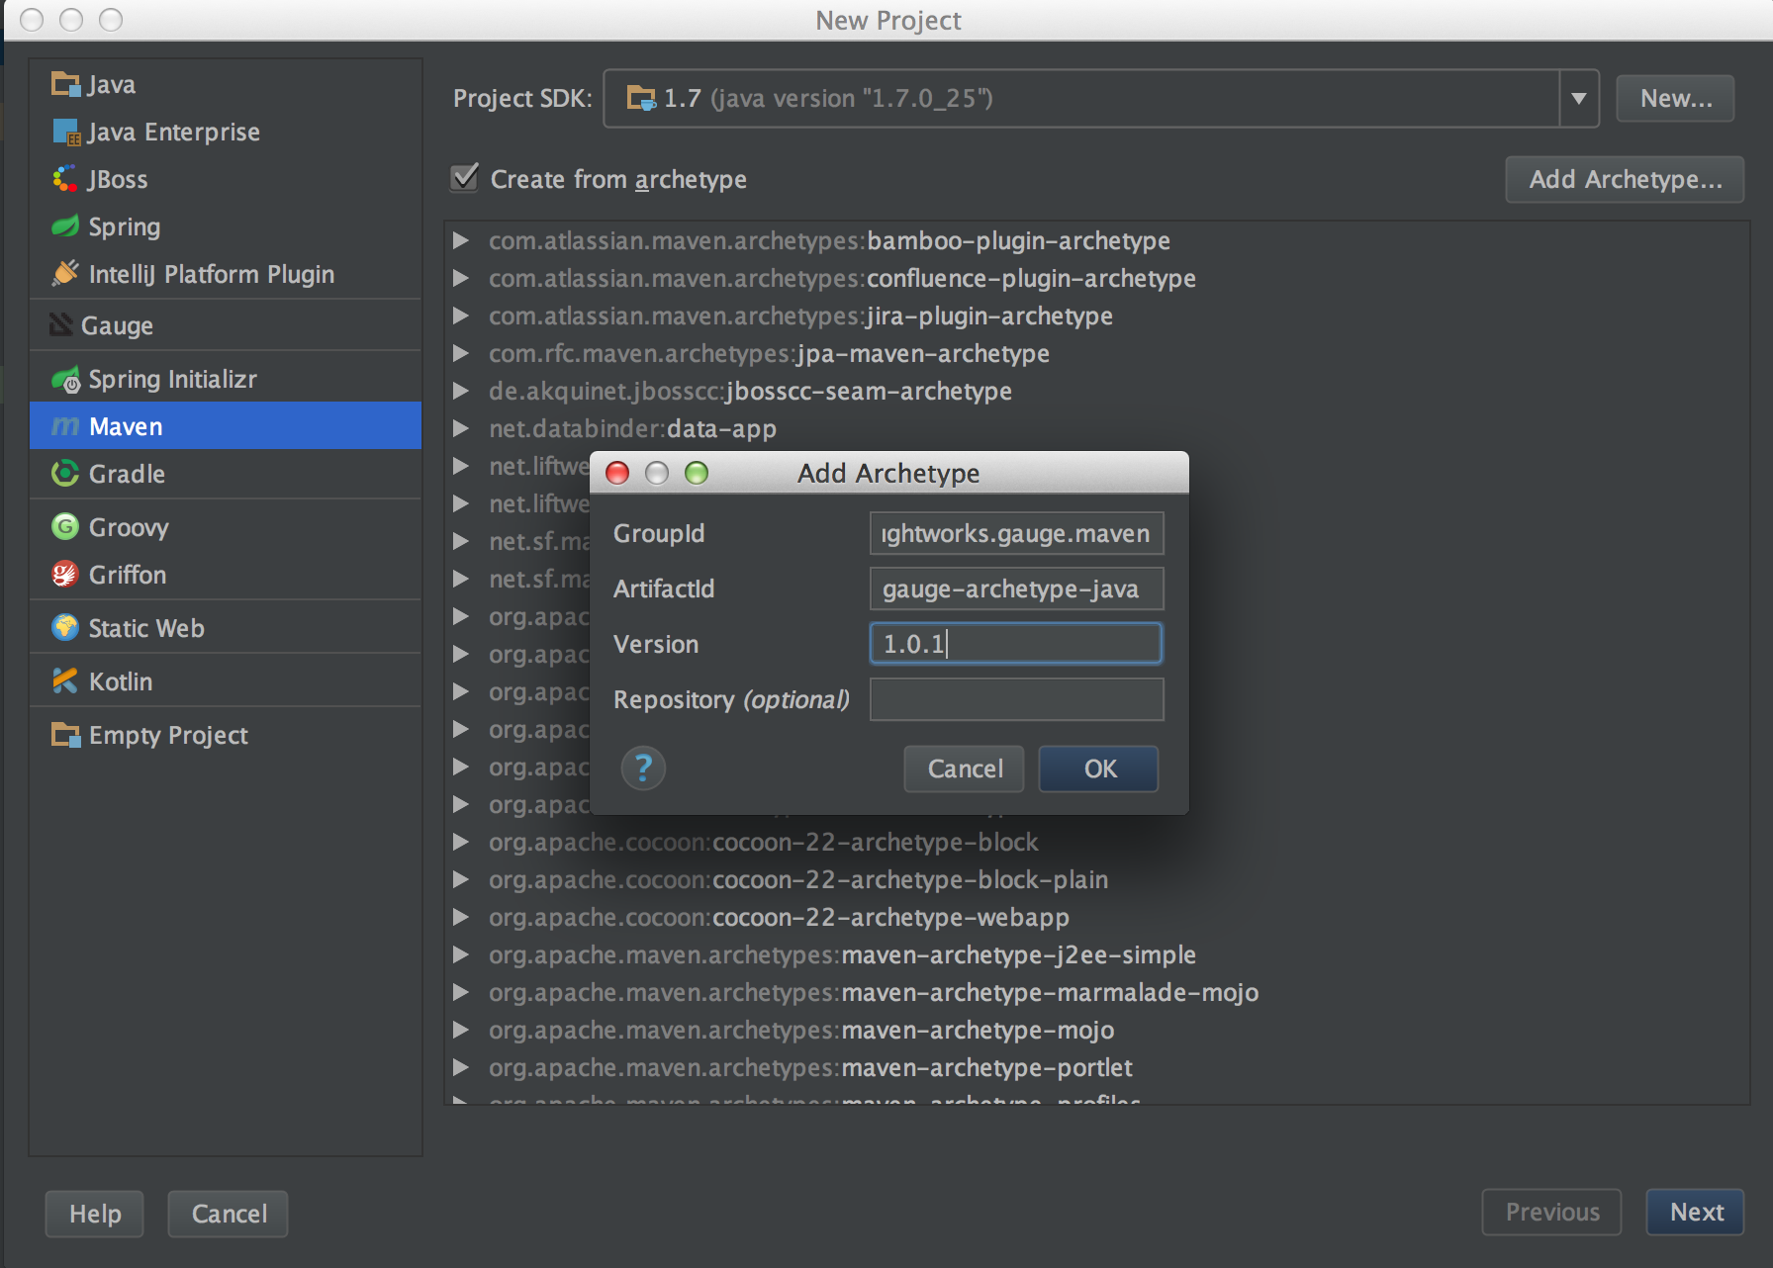The height and width of the screenshot is (1268, 1773).
Task: Select Empty Project label
Action: pos(168,735)
